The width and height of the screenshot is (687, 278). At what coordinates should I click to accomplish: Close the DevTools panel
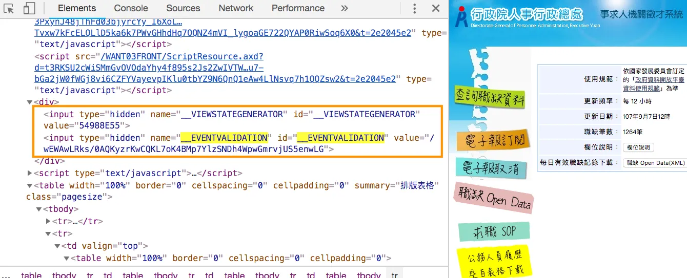coord(436,8)
